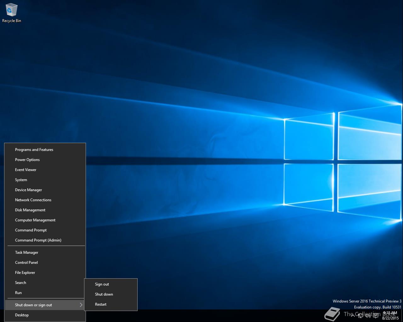Launch Command Prompt (Admin)

[x=45, y=240]
